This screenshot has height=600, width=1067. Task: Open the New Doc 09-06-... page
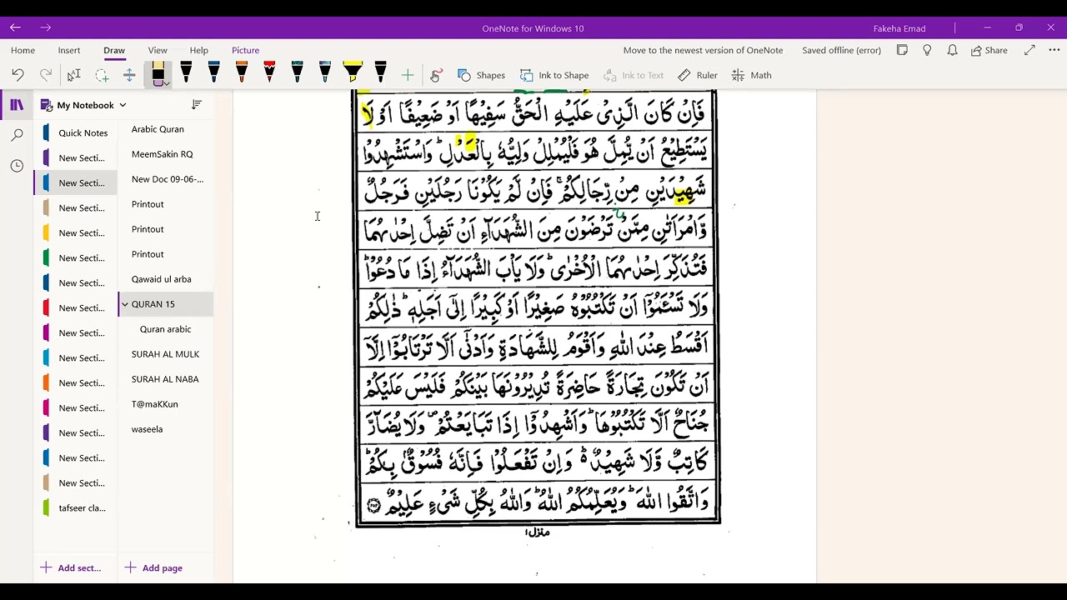point(166,179)
